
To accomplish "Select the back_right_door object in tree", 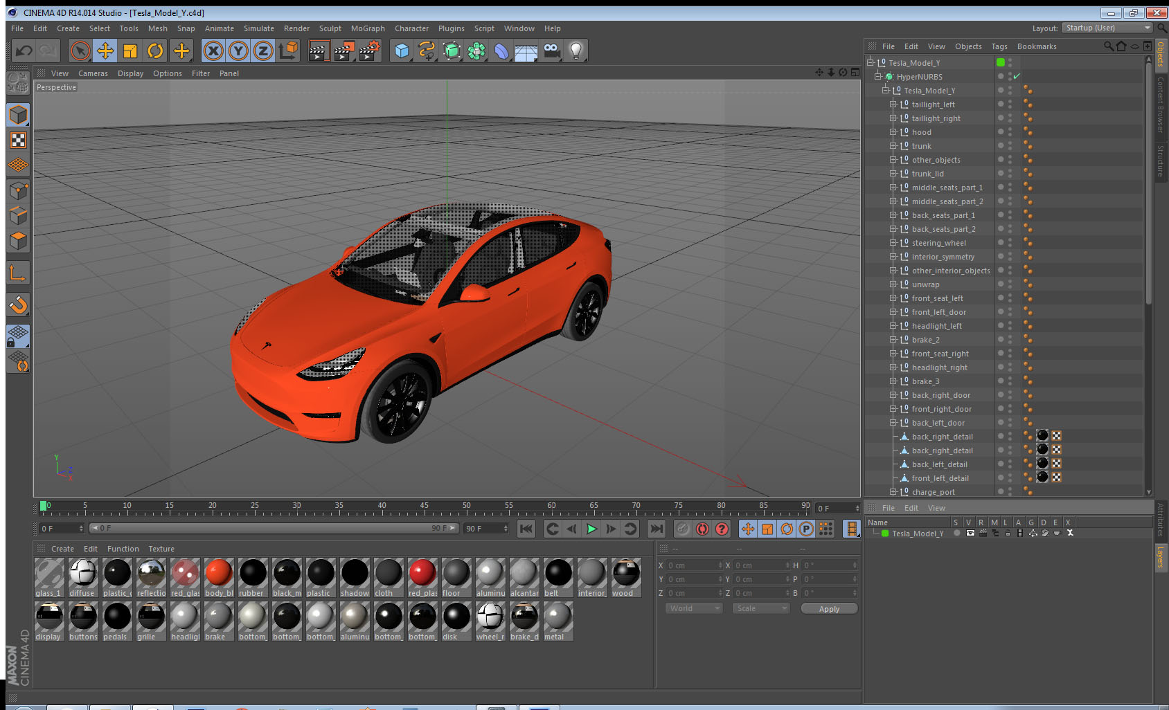I will [x=940, y=395].
